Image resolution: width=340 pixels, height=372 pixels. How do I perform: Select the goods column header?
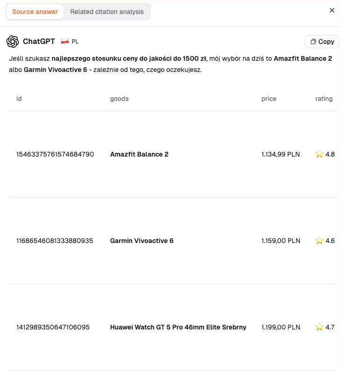tap(119, 99)
